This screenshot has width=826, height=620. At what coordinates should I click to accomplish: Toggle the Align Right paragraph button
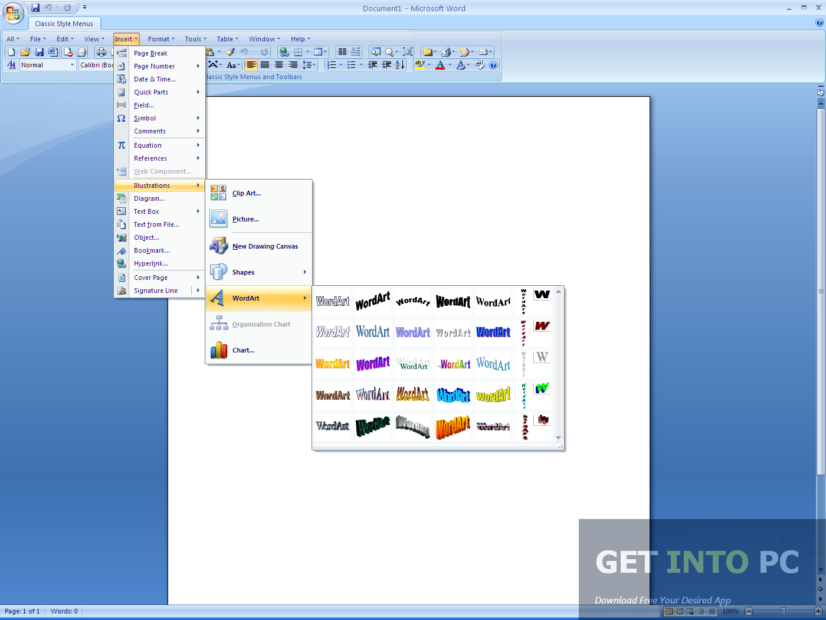(x=293, y=65)
